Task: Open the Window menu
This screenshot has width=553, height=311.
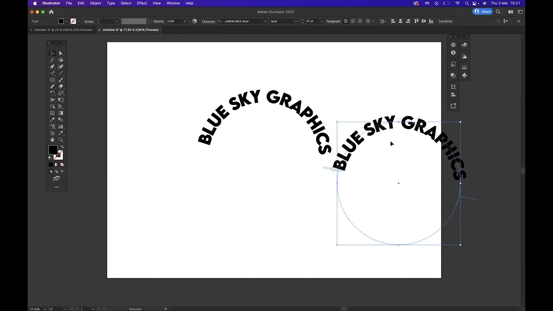Action: (173, 3)
